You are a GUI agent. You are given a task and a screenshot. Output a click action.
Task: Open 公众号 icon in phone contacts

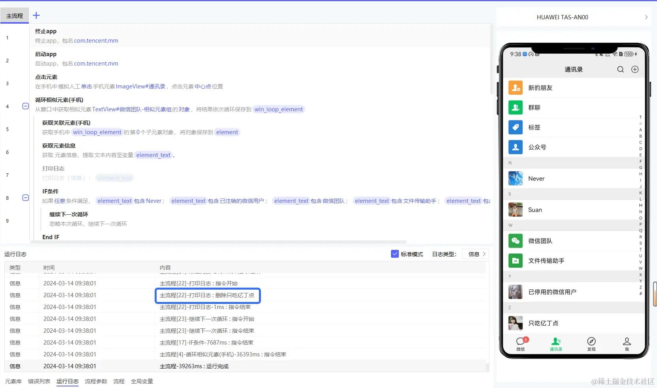coord(515,147)
